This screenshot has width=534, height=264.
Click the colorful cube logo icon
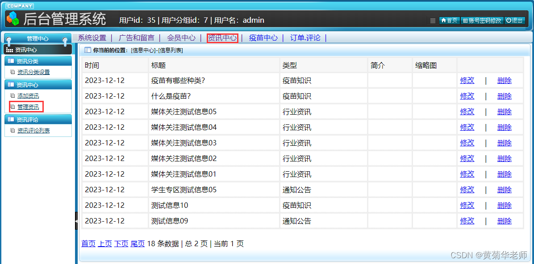click(x=13, y=19)
